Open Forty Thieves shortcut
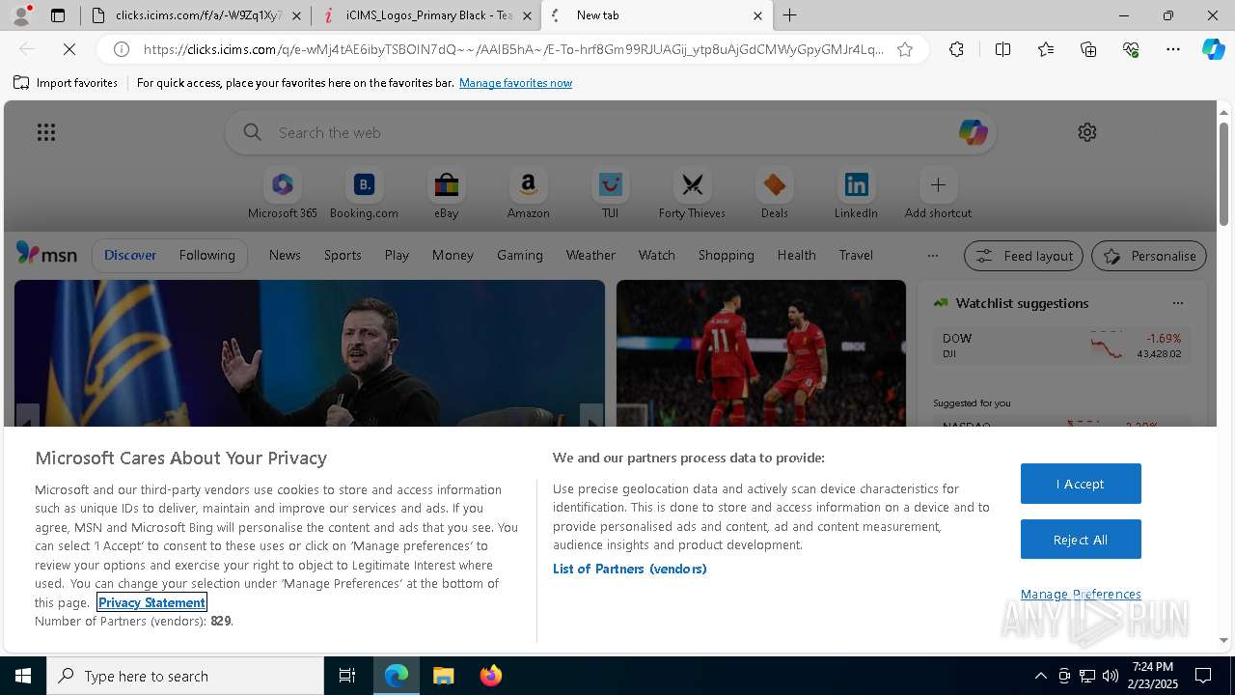This screenshot has width=1235, height=695. (692, 194)
